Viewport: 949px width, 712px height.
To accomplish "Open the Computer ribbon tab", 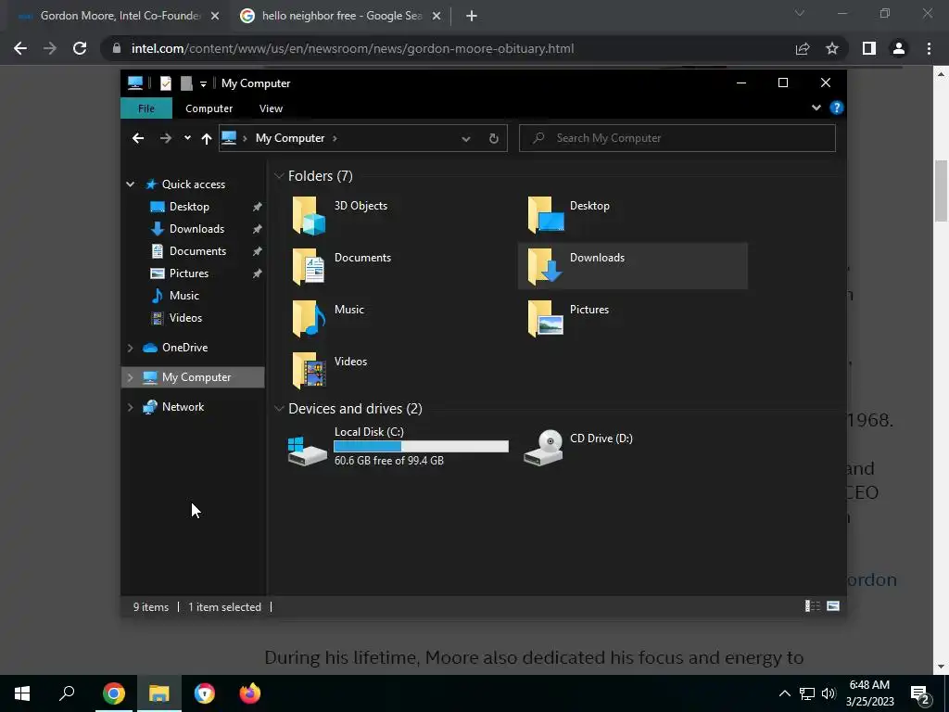I will coord(209,108).
